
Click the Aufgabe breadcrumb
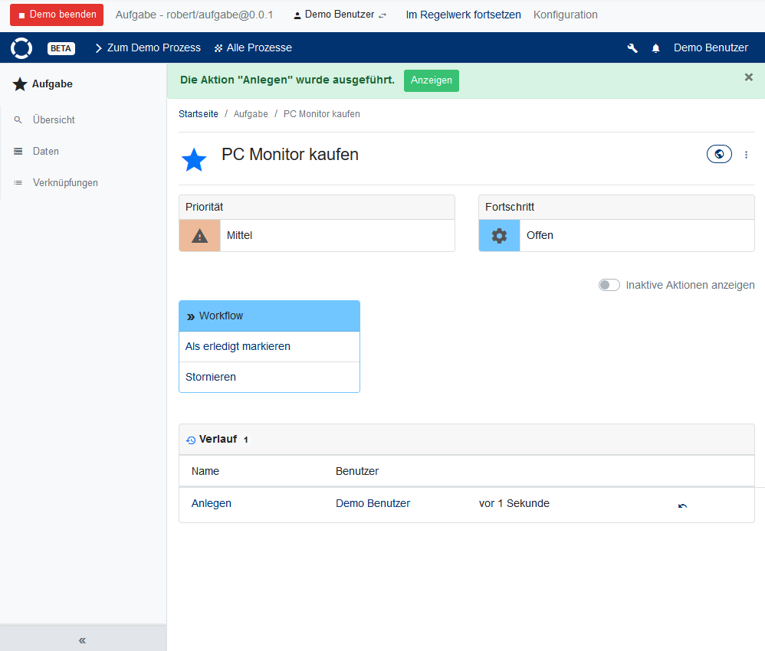point(251,114)
